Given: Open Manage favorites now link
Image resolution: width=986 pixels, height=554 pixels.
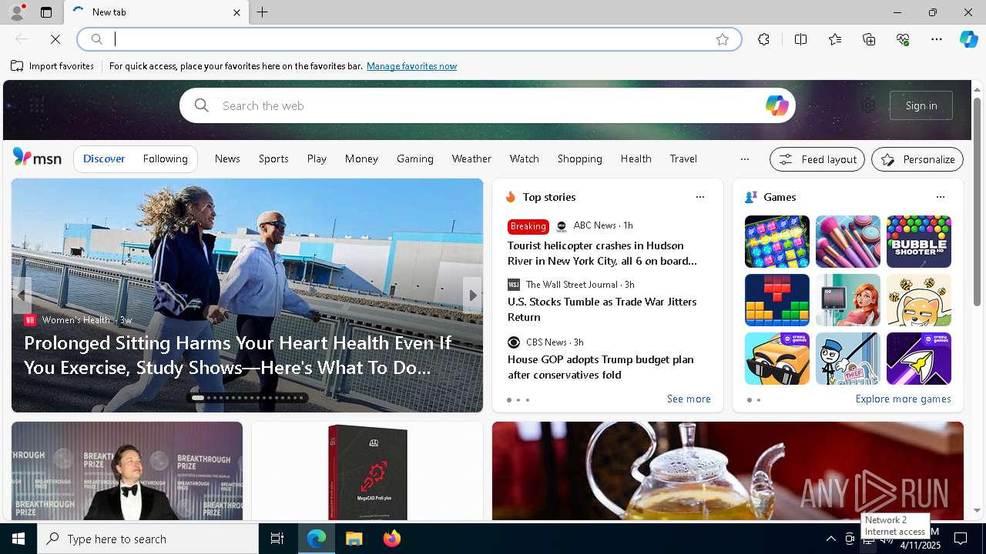Looking at the screenshot, I should [x=411, y=66].
